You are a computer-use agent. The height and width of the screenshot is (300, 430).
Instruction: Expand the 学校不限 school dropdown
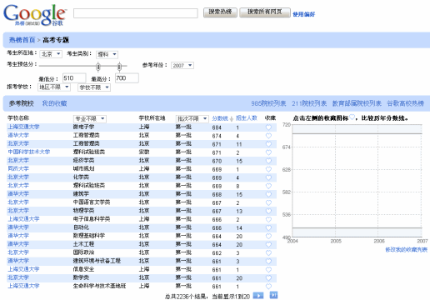[x=94, y=87]
